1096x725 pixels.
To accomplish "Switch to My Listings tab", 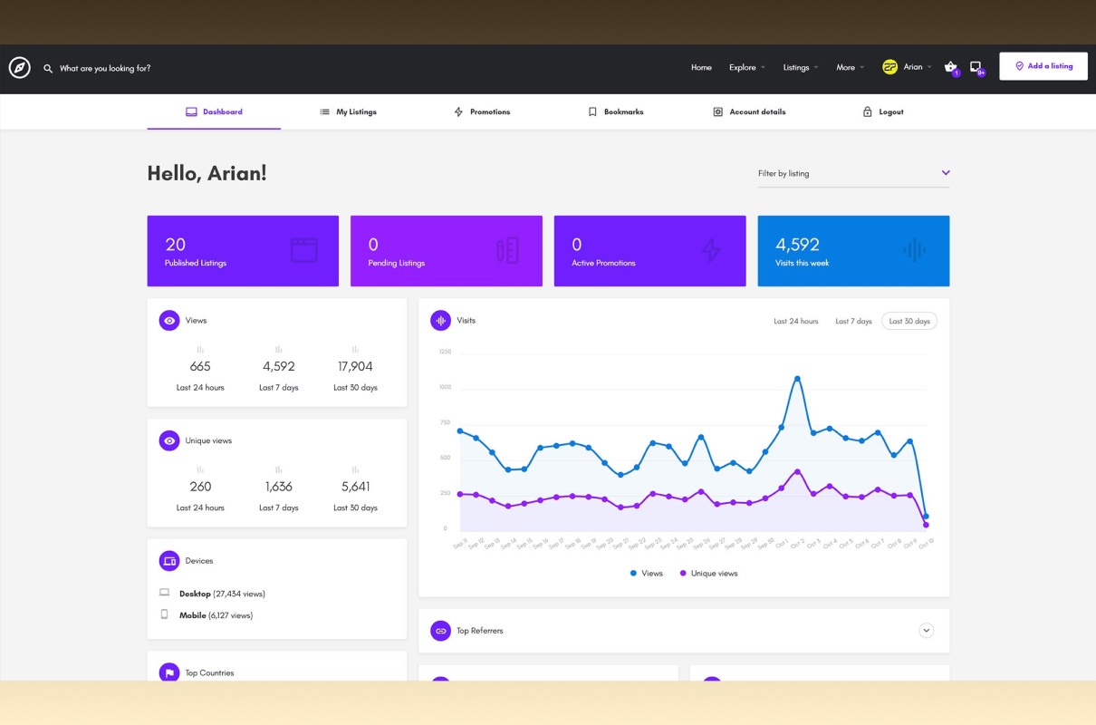I will pos(348,111).
